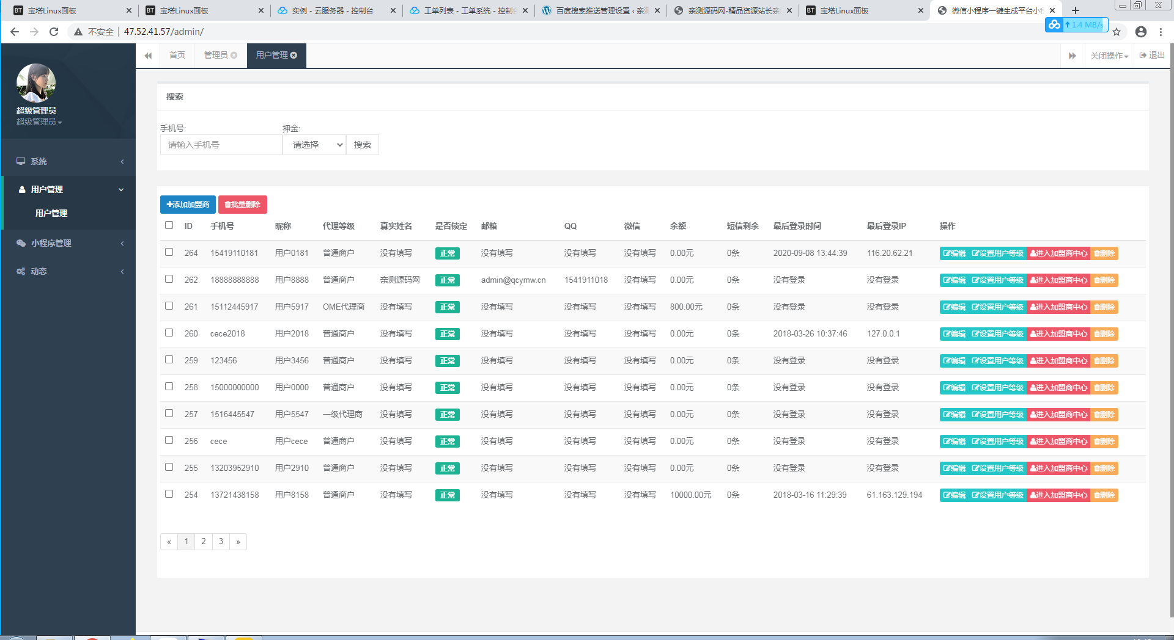Go to page 2 of the user list
Image resolution: width=1174 pixels, height=640 pixels.
point(204,542)
